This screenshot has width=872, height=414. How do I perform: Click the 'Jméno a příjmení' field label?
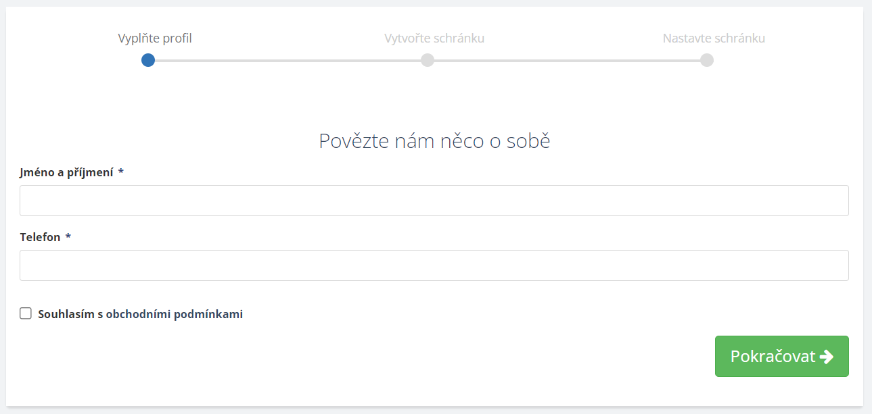point(66,172)
